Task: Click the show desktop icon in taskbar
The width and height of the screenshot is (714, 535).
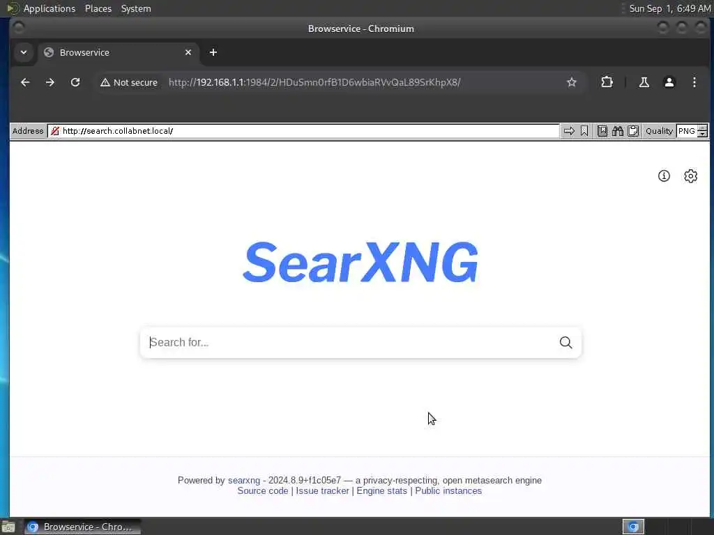Action: pos(8,527)
